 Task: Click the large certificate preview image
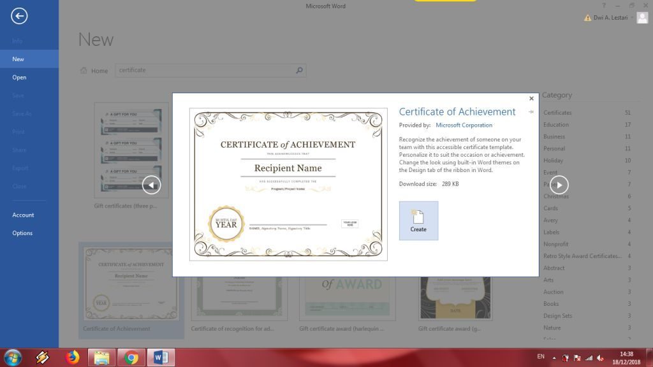coord(288,184)
